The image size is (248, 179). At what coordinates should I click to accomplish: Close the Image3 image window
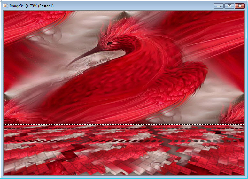coord(240,6)
